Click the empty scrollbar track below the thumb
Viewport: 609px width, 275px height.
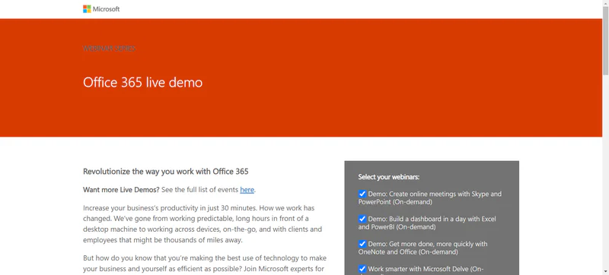[x=605, y=174]
